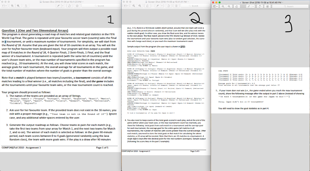Open Share in the 10.41.41 PM window

point(147,6)
